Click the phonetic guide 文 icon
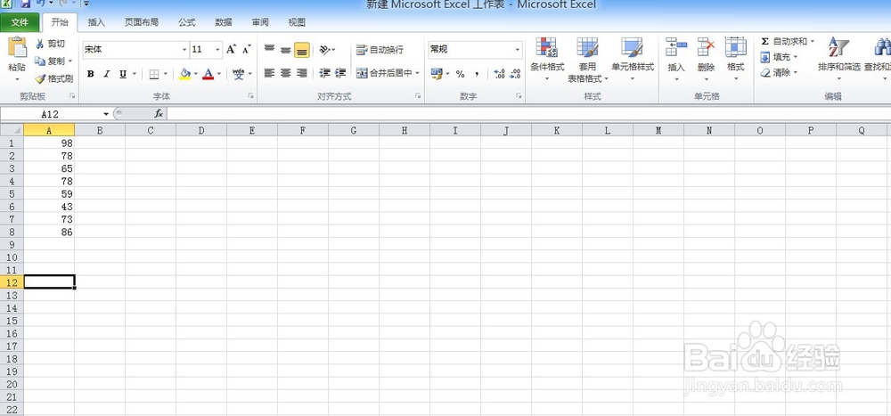Viewport: 891px width, 416px height. [239, 74]
